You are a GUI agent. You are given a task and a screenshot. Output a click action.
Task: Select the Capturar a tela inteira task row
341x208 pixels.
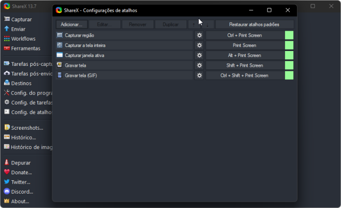point(124,45)
